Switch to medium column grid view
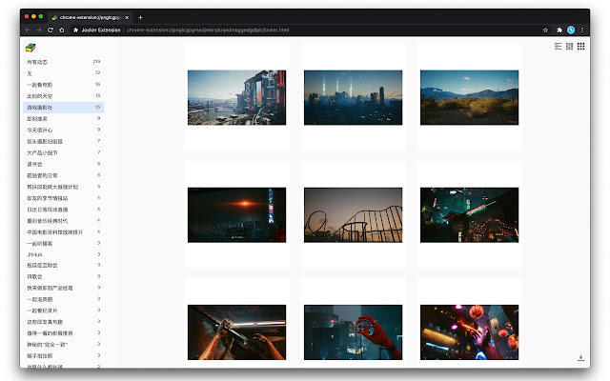This screenshot has width=610, height=381. click(x=570, y=47)
